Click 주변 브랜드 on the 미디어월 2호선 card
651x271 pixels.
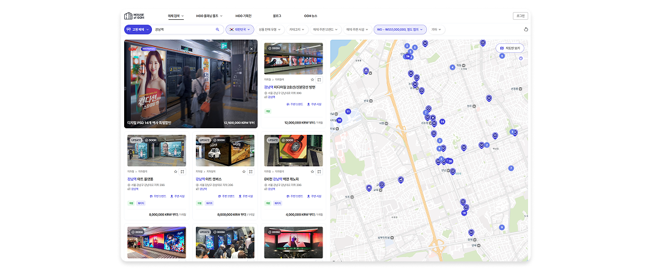(295, 104)
